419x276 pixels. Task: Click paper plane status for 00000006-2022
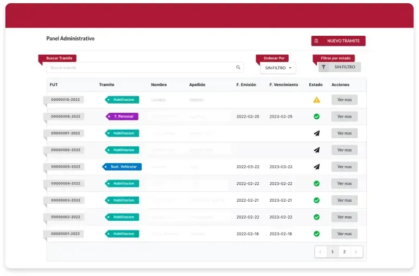click(316, 150)
